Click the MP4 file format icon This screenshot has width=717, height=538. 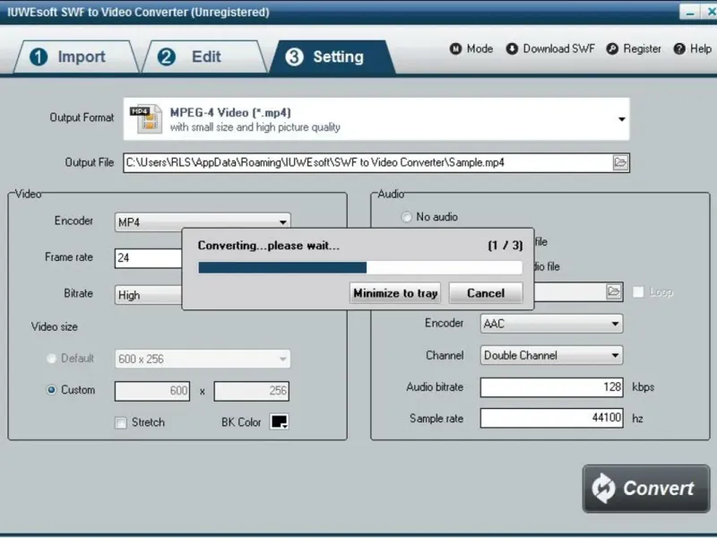tap(146, 119)
